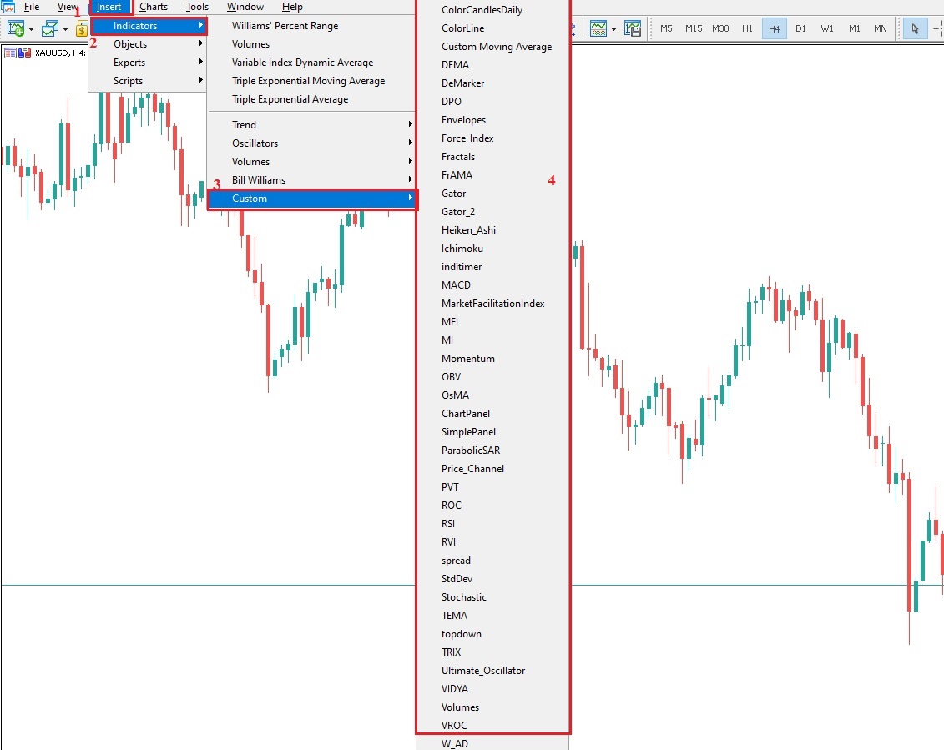Select Fractals custom indicator
Viewport: 944px width, 750px height.
point(493,157)
